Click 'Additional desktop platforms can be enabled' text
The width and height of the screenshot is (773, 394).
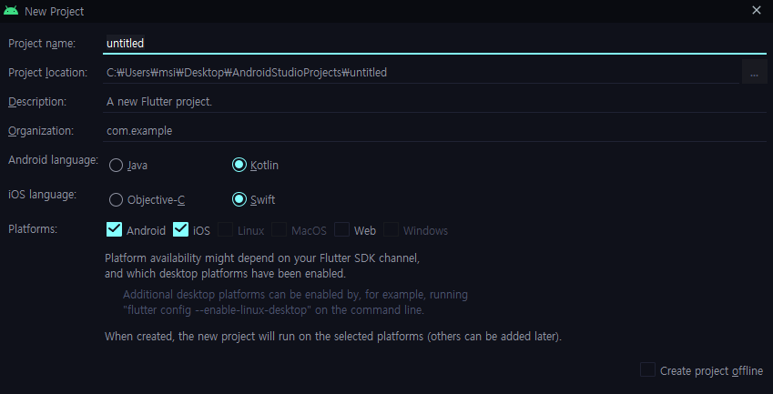[295, 295]
